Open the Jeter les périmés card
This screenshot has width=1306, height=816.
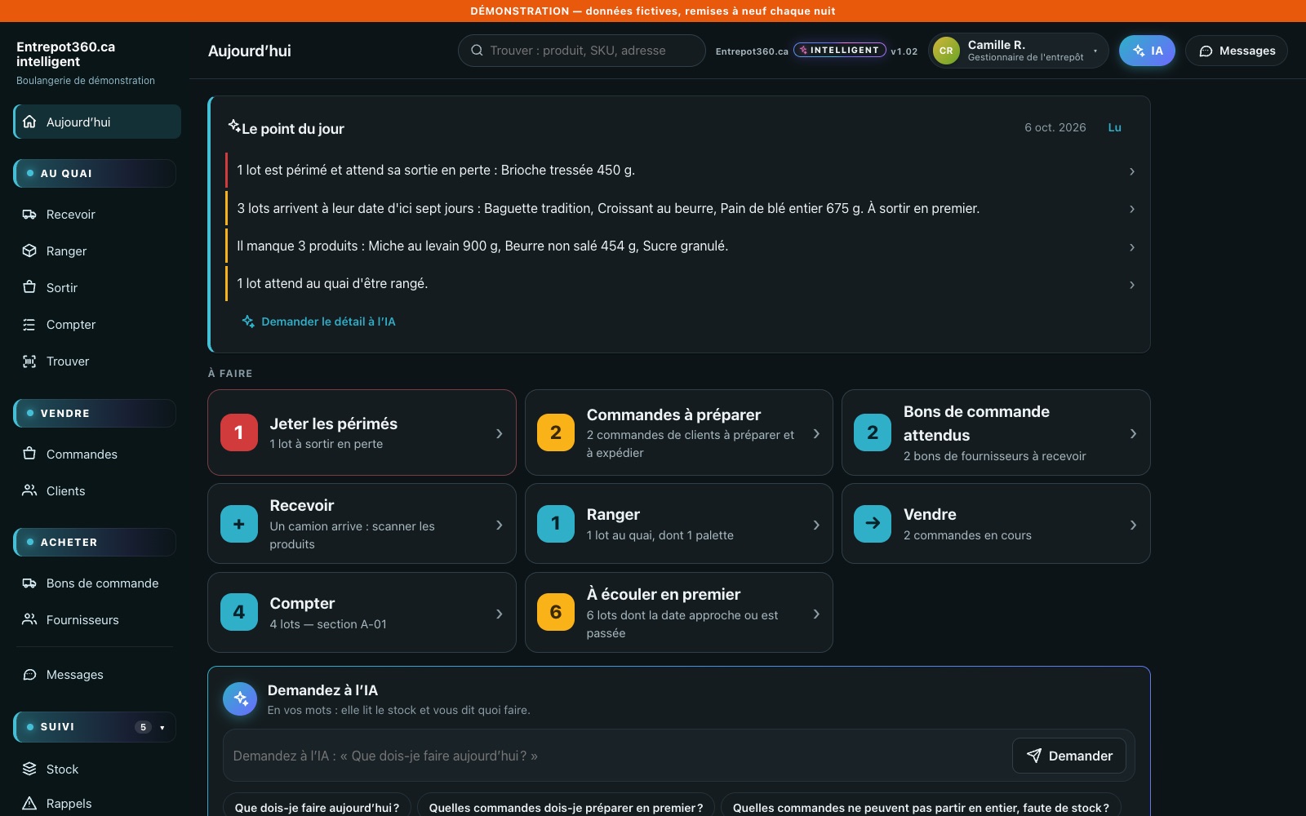[362, 432]
